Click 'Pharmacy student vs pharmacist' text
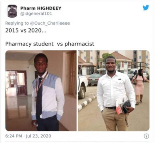Viewport: 155px width, 143px height. coord(50,44)
